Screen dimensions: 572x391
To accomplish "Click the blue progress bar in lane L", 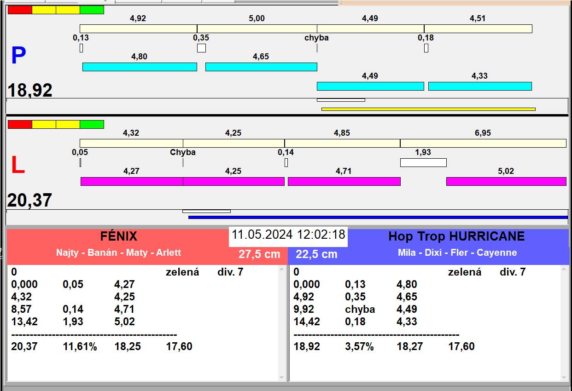I will pyautogui.click(x=378, y=217).
